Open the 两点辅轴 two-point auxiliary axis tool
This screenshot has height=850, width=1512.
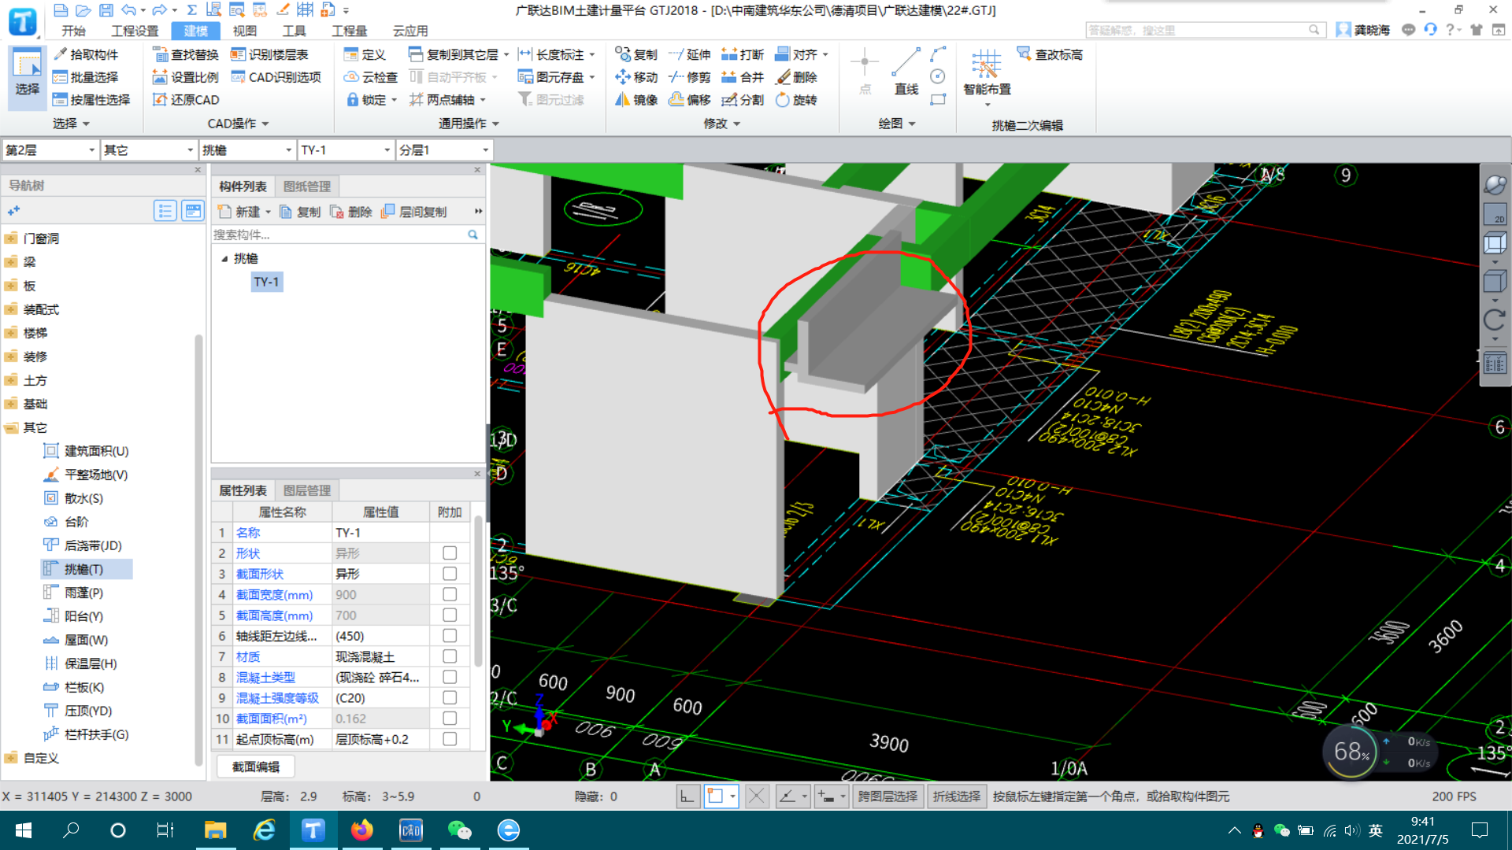[447, 100]
